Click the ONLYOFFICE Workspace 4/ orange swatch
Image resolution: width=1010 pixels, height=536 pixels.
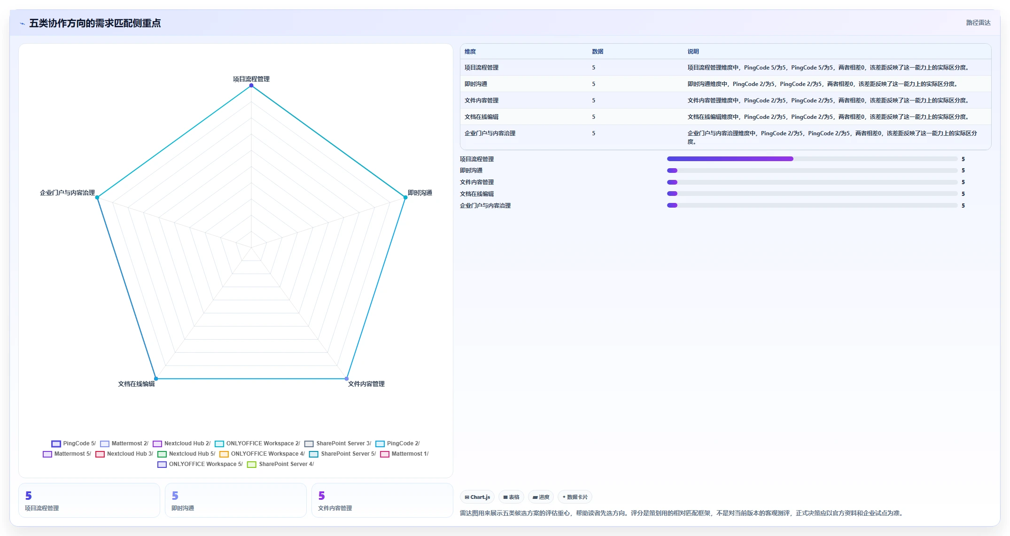pyautogui.click(x=224, y=454)
